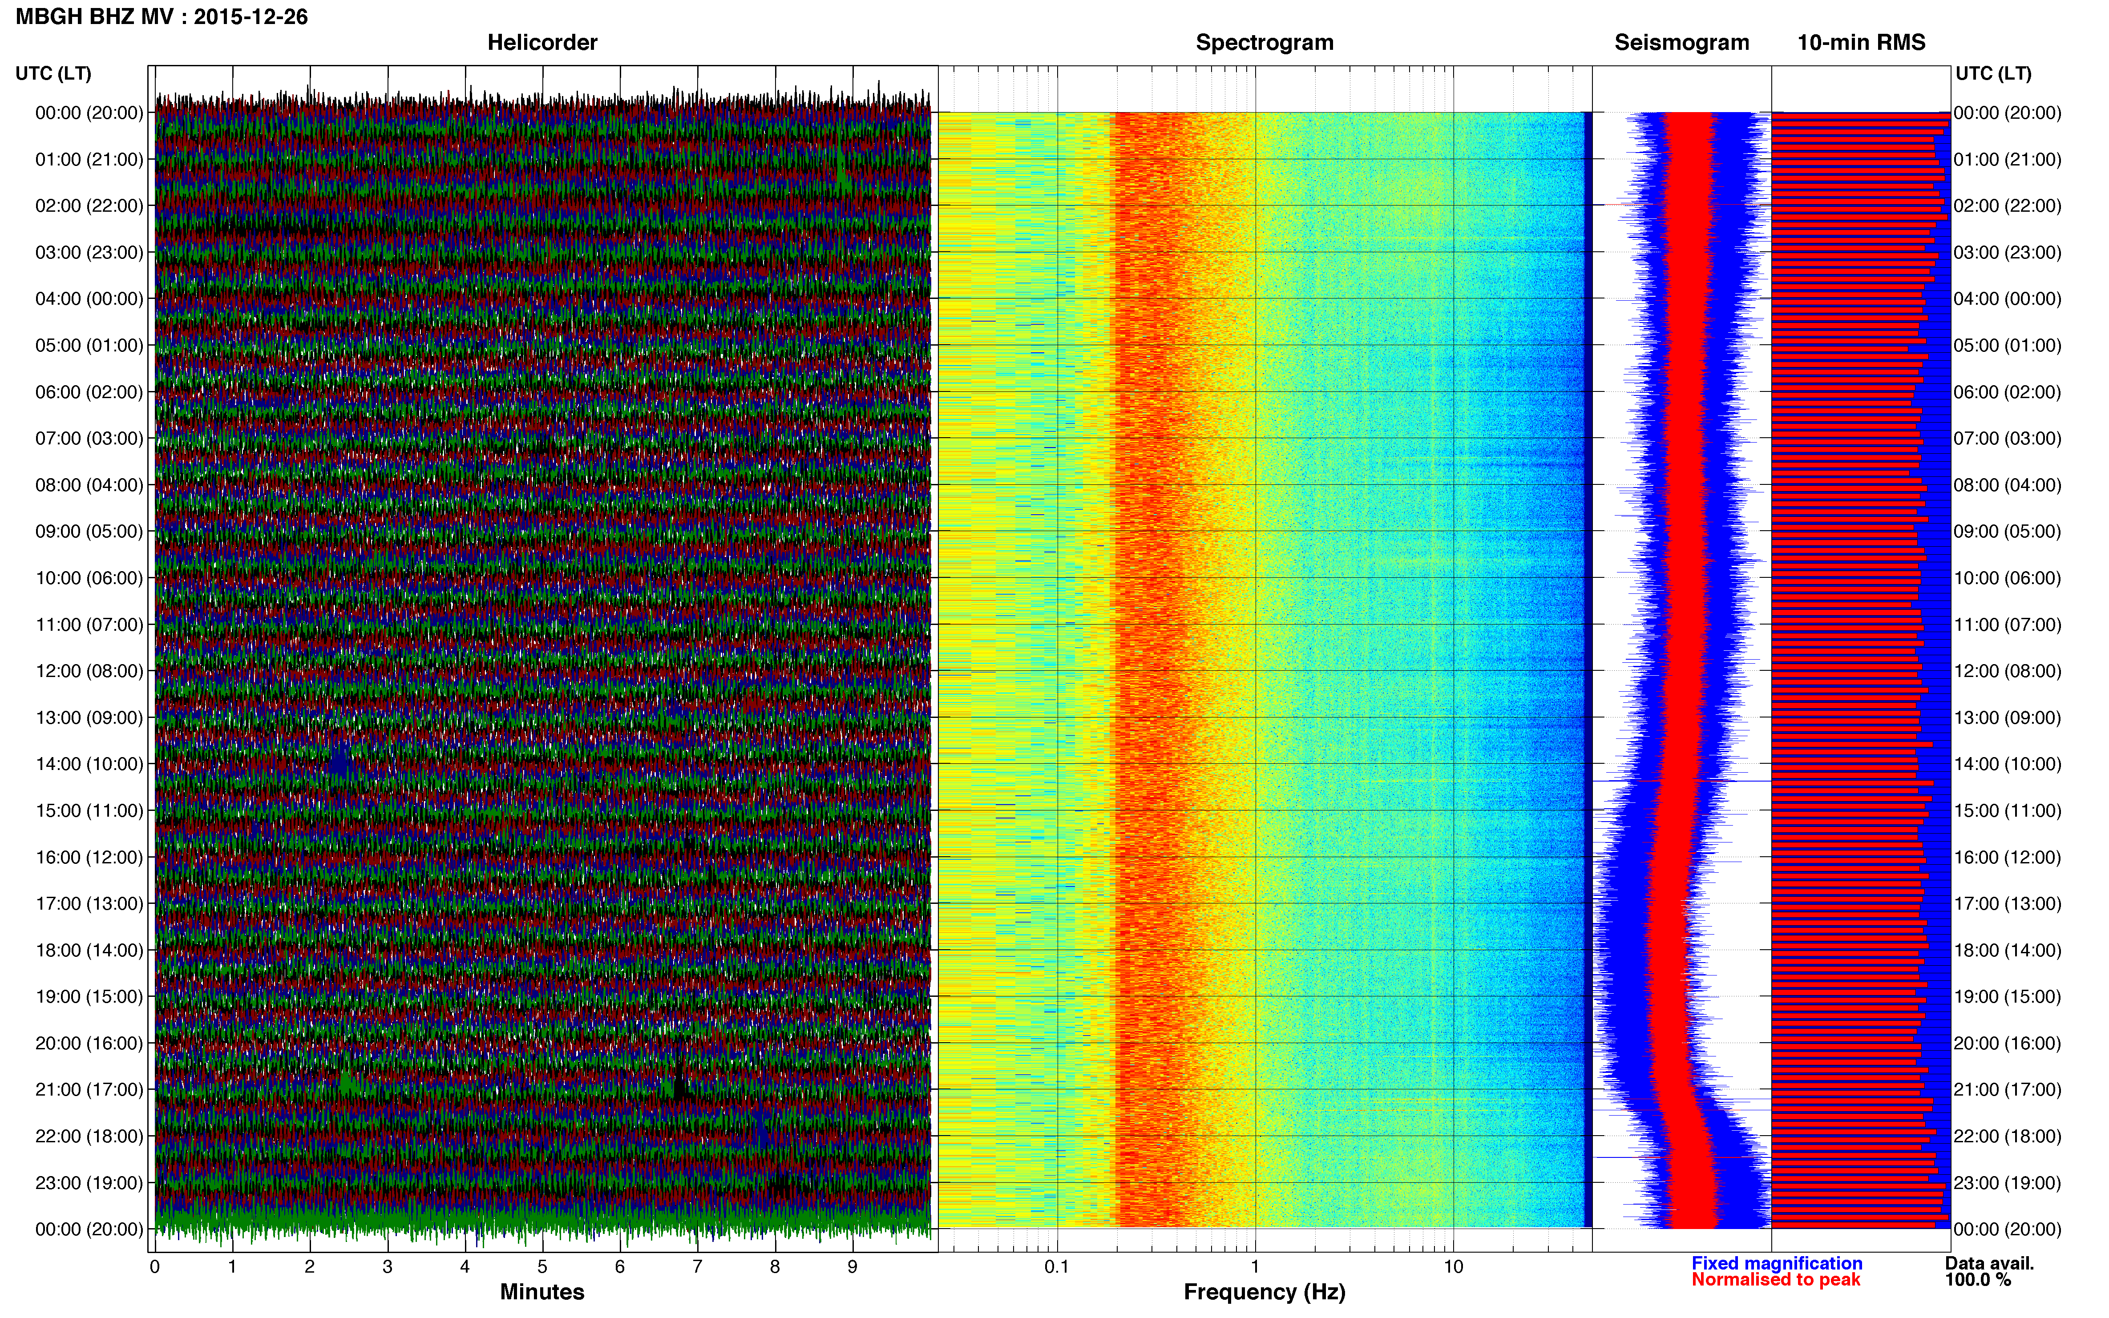
Task: Click '19:00 (15:00)' label beside the RMS panel
Action: pos(2007,996)
